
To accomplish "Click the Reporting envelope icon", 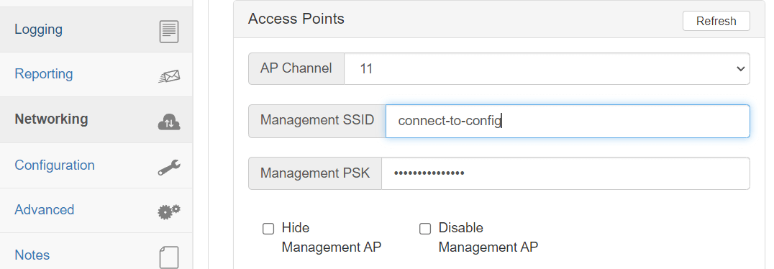I will (169, 76).
